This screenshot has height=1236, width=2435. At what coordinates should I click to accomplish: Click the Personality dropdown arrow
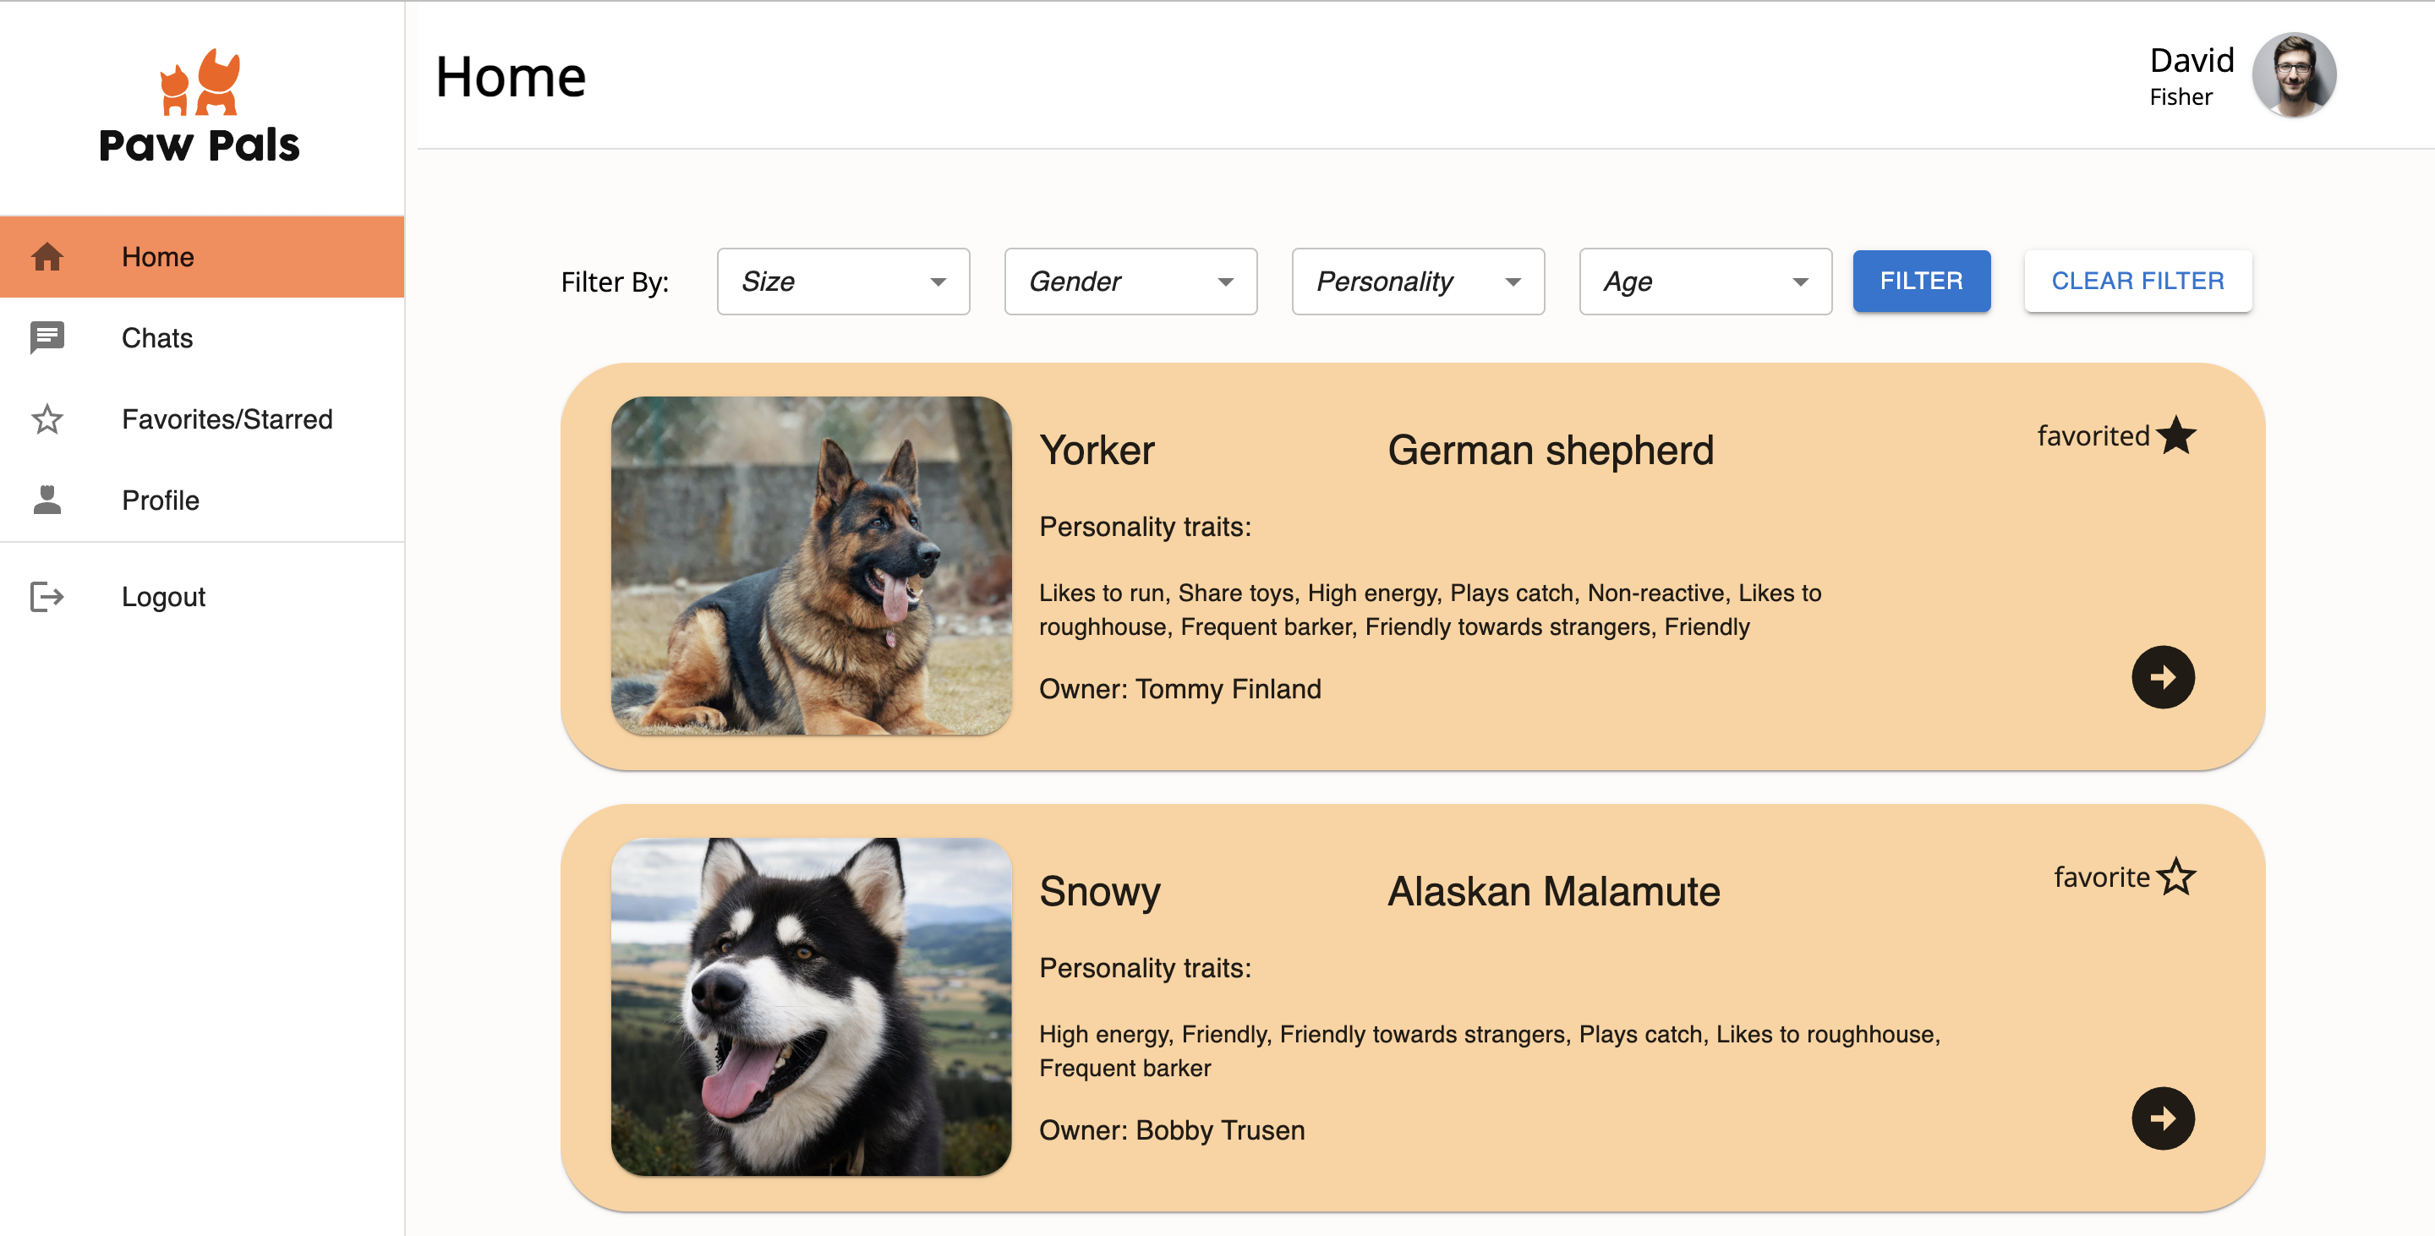[x=1513, y=282]
